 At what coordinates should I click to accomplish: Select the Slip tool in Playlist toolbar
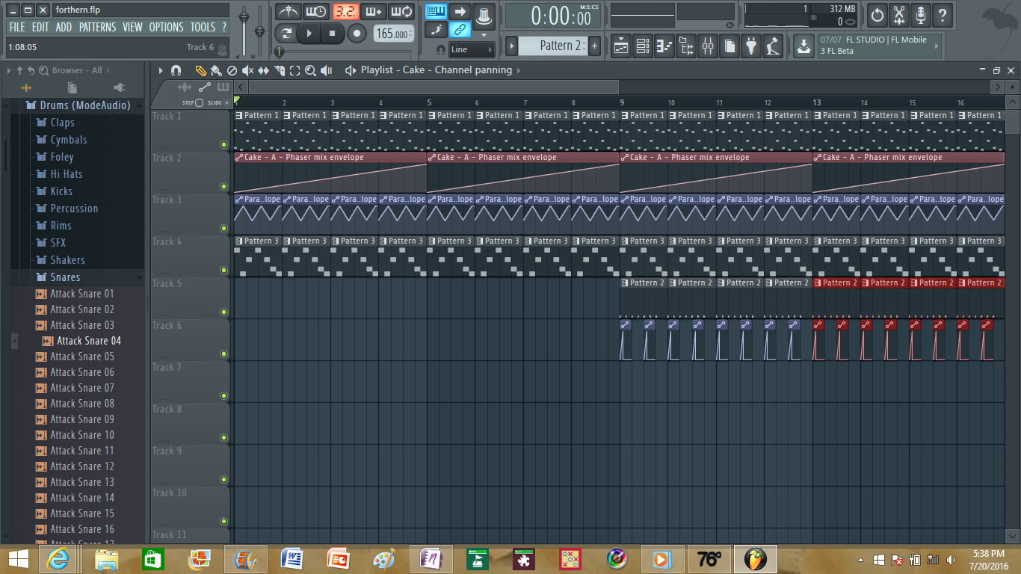(x=263, y=70)
